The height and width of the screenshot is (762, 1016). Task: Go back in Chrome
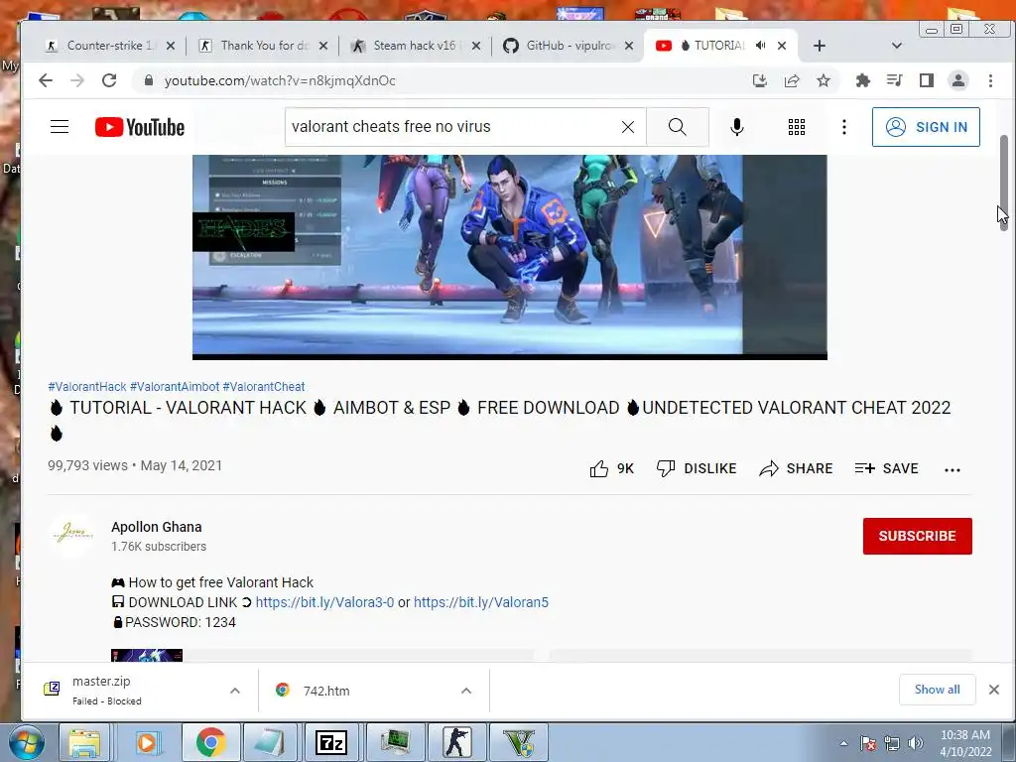coord(46,80)
